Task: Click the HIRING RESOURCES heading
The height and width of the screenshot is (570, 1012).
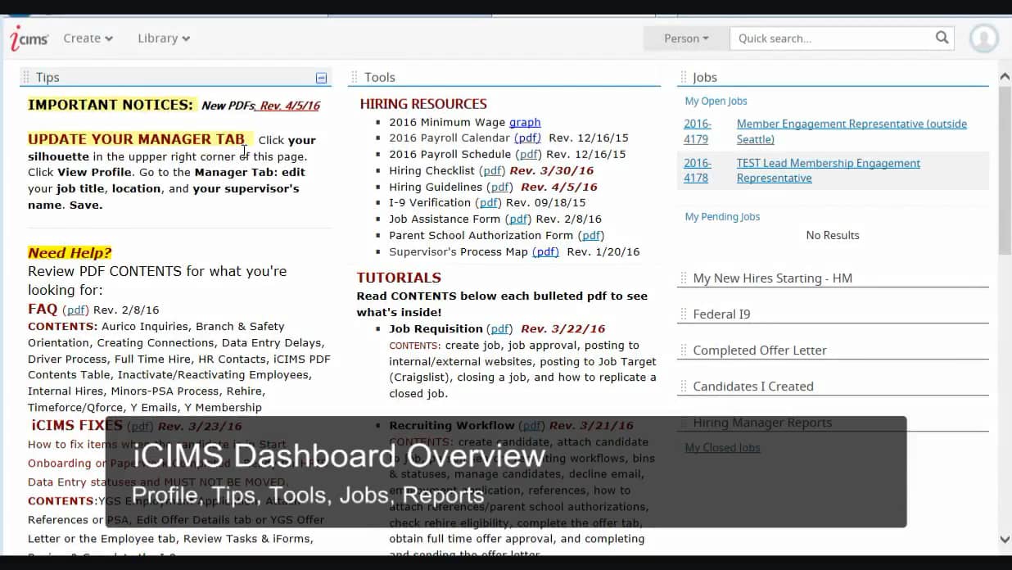Action: point(423,104)
